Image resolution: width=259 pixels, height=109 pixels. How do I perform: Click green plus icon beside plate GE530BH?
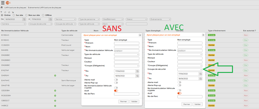[55, 90]
